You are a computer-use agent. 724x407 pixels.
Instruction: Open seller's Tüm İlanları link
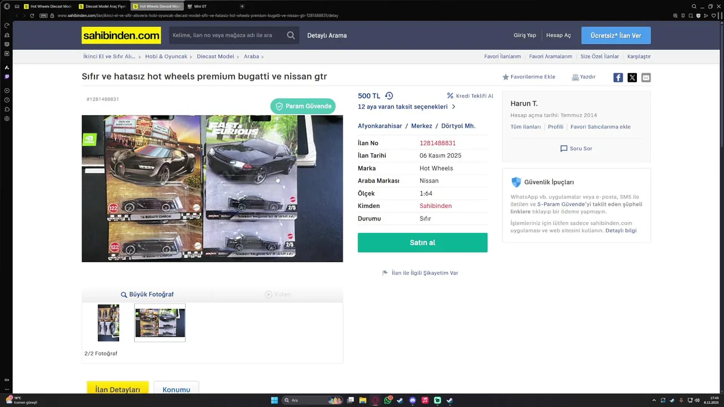(x=526, y=127)
